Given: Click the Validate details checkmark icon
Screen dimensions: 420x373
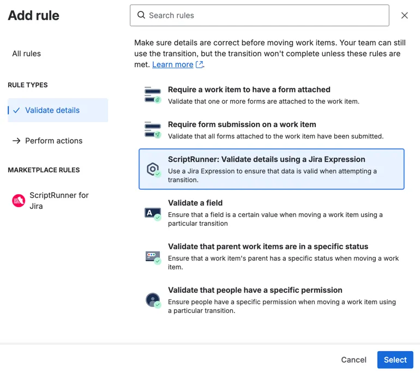Looking at the screenshot, I should pos(16,110).
